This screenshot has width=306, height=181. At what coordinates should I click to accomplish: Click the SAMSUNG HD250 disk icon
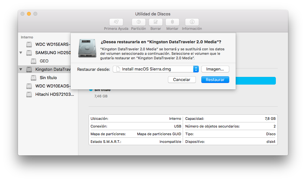(x=29, y=53)
